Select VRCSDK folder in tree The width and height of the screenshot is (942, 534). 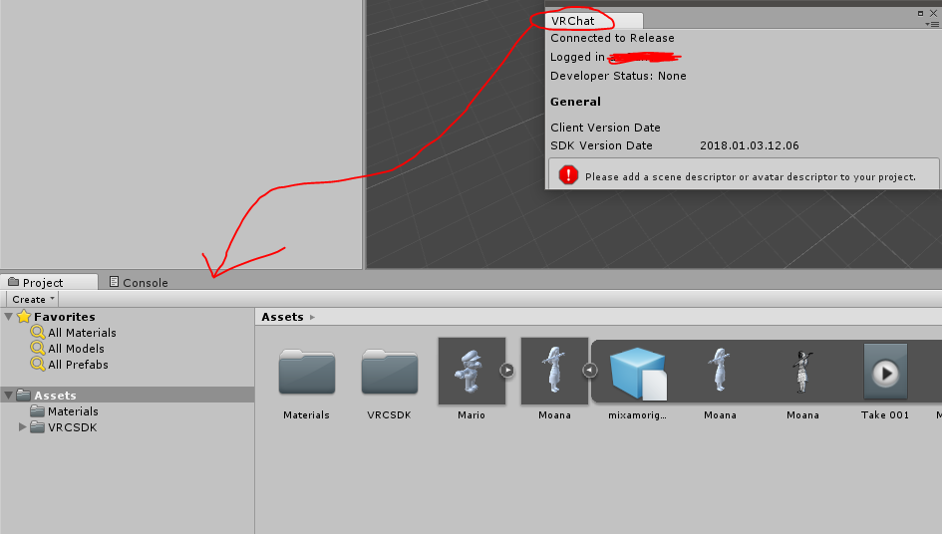pos(72,427)
